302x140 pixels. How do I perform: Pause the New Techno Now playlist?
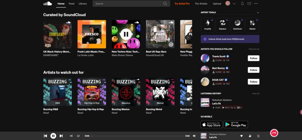[126, 34]
